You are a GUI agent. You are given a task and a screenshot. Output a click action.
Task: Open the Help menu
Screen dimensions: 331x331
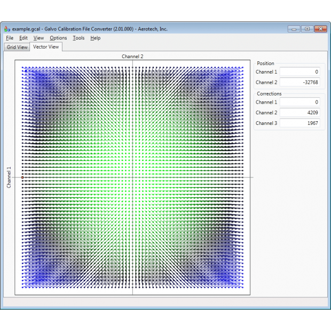(95, 38)
